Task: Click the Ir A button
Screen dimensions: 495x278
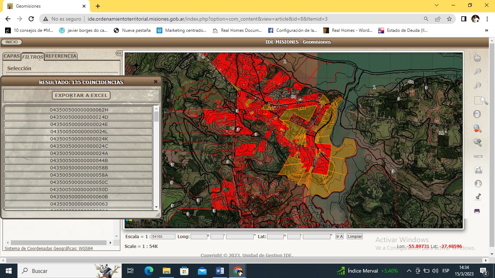Action: 340,236
